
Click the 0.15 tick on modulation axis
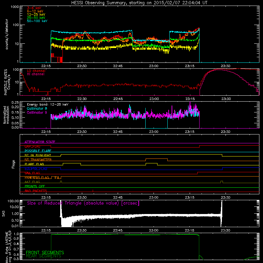pos(15,112)
